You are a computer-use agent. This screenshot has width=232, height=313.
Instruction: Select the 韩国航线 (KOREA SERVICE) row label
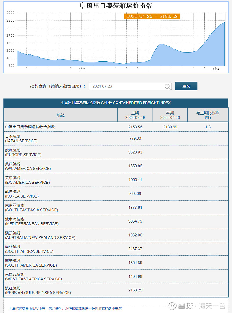tap(22, 194)
